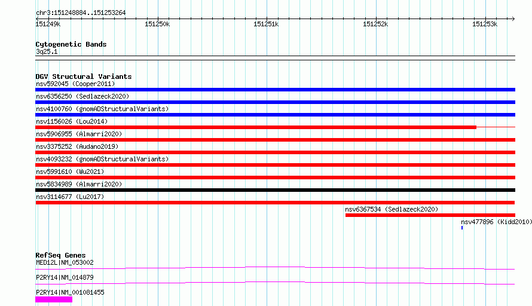The image size is (532, 306).
Task: Open the nsv3375252 (Audano2019) label
Action: [x=77, y=146]
